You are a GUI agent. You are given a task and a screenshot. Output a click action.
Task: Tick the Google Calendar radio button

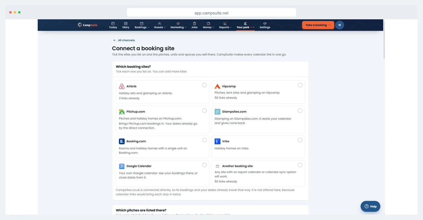click(x=205, y=165)
